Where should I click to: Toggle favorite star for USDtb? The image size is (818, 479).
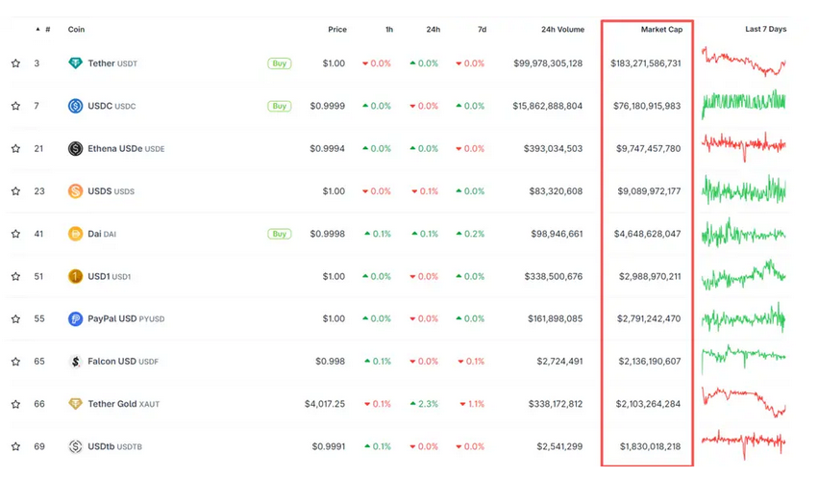(15, 446)
